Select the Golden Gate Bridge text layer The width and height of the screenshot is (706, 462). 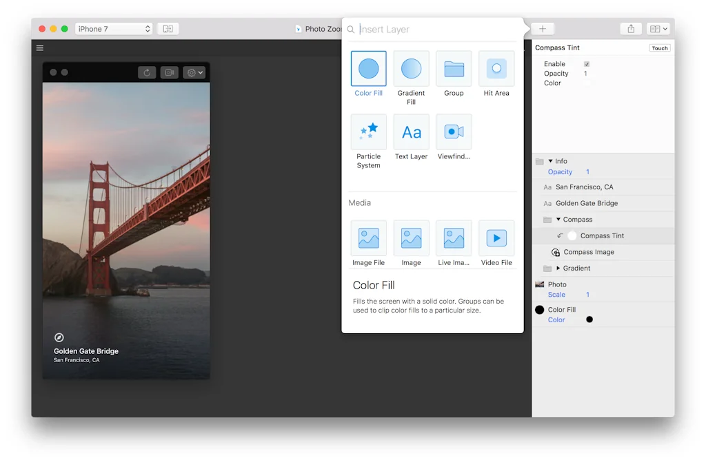[586, 203]
